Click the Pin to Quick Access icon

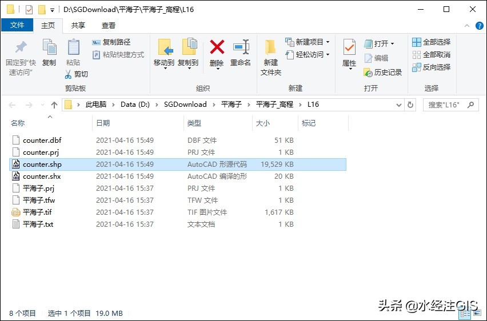click(x=21, y=47)
